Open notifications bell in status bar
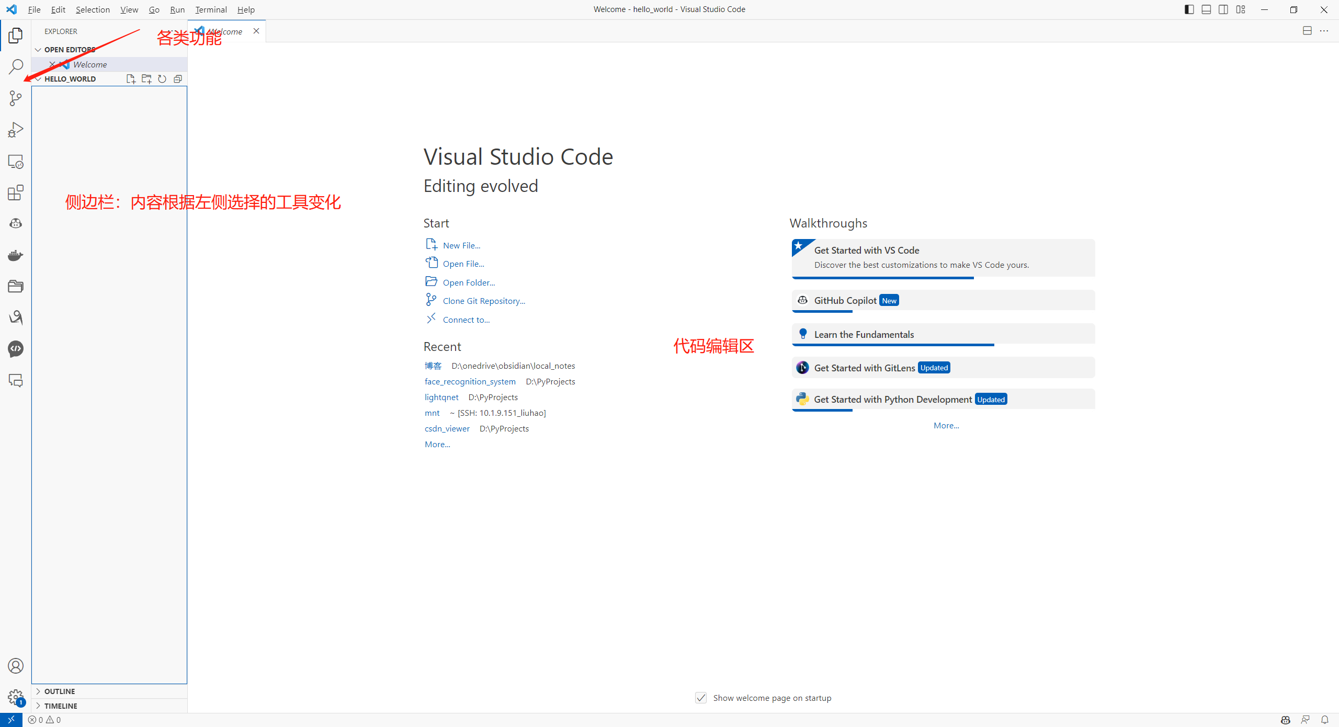 [x=1325, y=720]
